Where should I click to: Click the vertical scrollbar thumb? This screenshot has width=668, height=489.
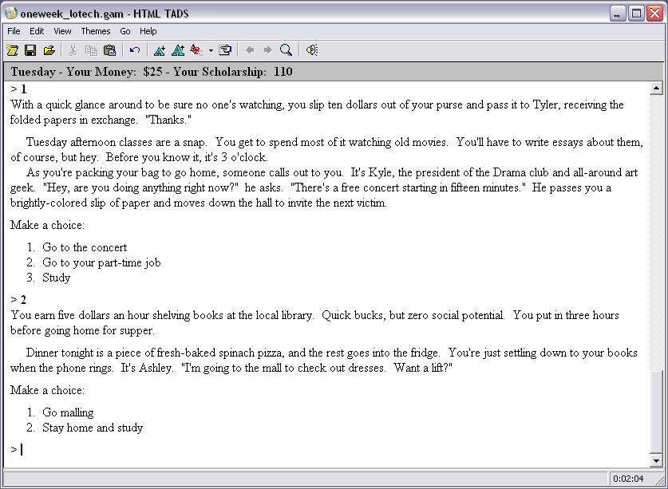(656, 412)
